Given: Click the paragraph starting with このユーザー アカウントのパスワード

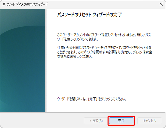Looking at the screenshot, I should 104,37.
